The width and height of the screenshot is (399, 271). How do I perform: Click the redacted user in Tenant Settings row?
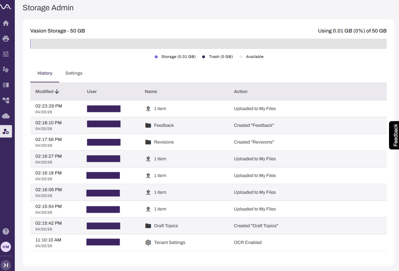tap(103, 242)
